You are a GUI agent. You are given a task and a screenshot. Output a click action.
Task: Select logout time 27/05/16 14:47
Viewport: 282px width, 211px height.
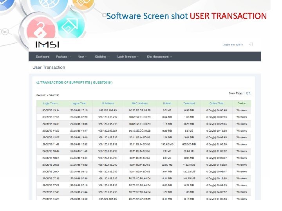[x=79, y=131]
